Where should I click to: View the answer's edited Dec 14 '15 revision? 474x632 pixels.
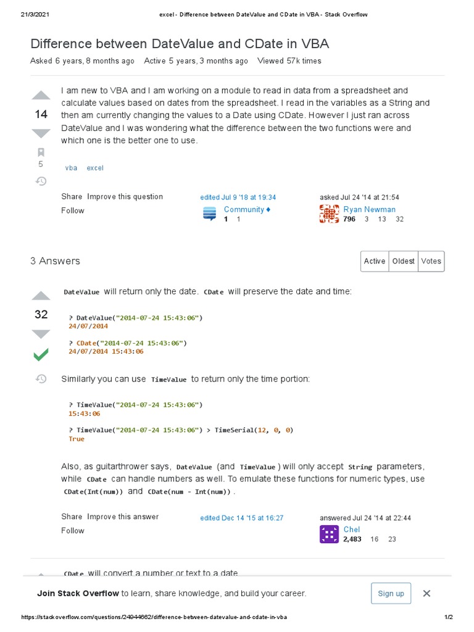241,518
